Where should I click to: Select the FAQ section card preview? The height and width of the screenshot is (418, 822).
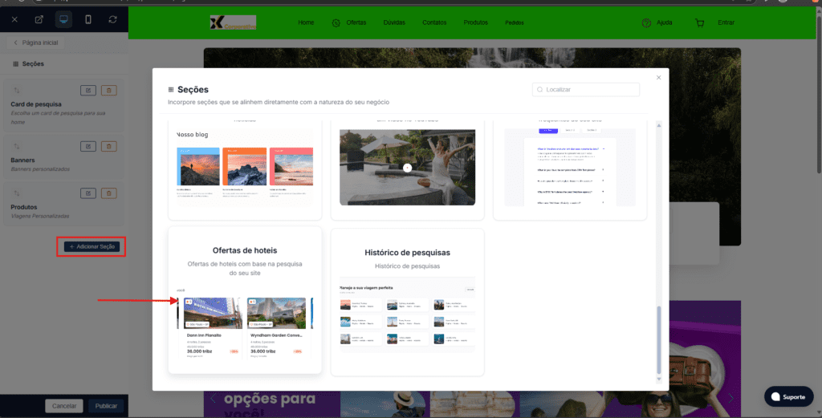(570, 168)
